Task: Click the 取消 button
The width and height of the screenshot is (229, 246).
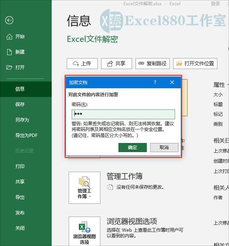Action: pyautogui.click(x=164, y=148)
